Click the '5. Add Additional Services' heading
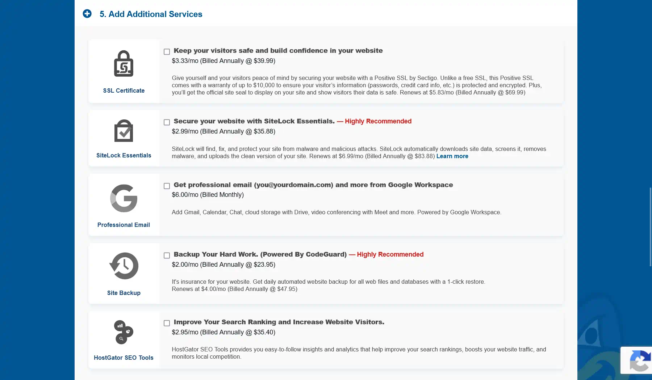The height and width of the screenshot is (380, 652). 151,14
